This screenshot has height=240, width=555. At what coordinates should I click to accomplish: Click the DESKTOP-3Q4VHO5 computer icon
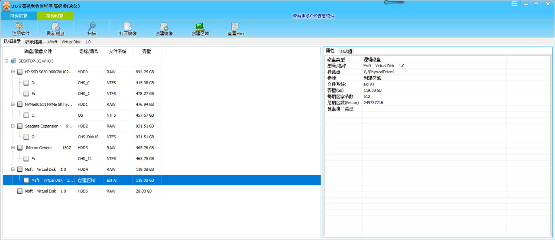coord(13,61)
